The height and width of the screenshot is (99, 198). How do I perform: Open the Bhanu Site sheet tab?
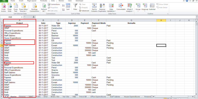[55, 97]
